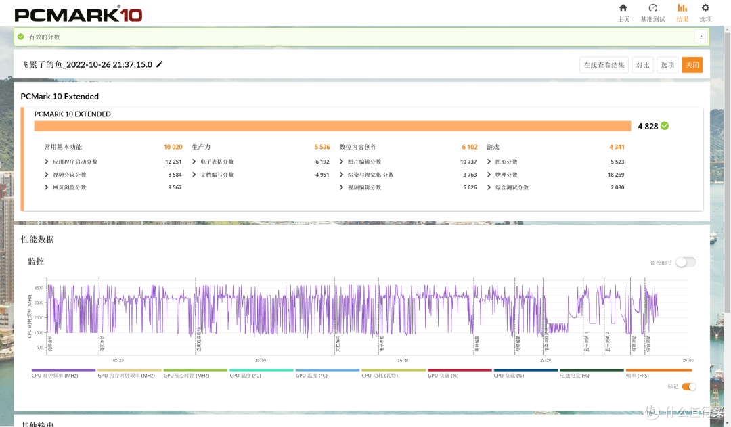Select CPU 时钟频率 legend swatch
This screenshot has height=427, width=731.
click(64, 370)
